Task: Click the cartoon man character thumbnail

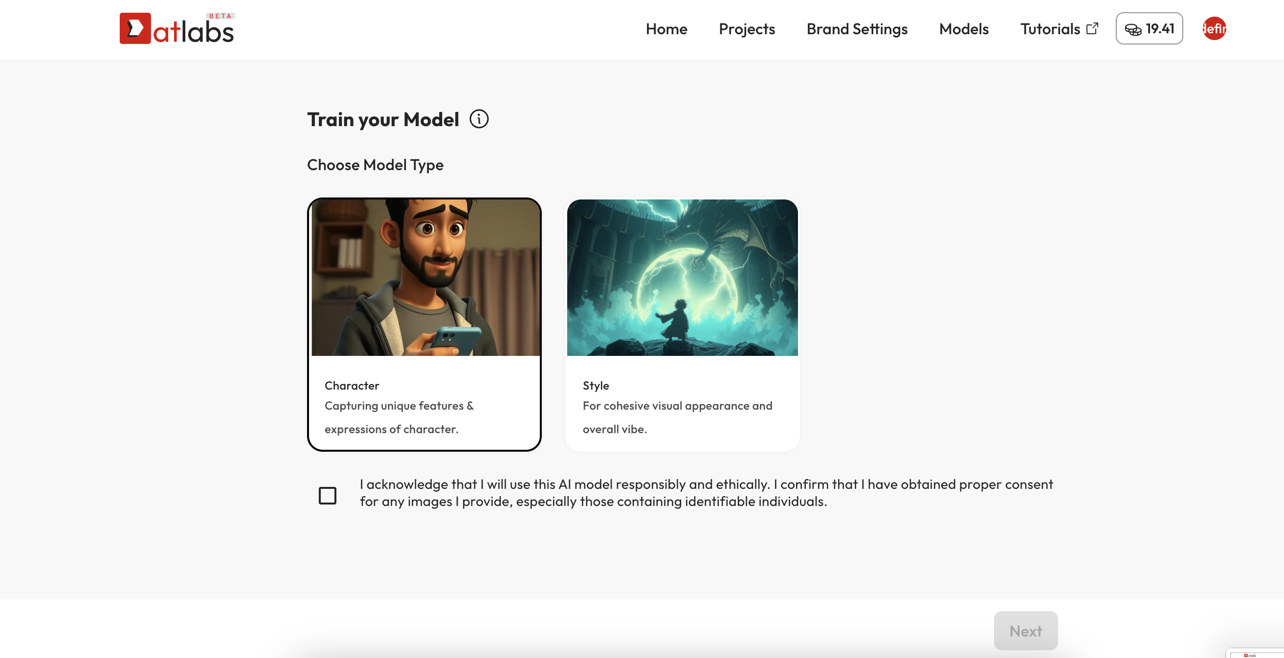Action: click(426, 278)
